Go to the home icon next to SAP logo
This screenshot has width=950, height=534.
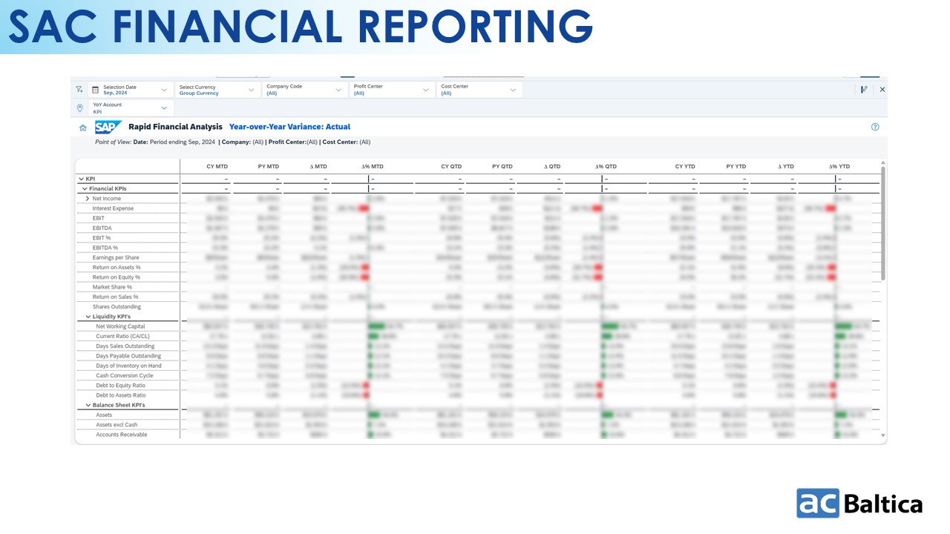pos(83,128)
